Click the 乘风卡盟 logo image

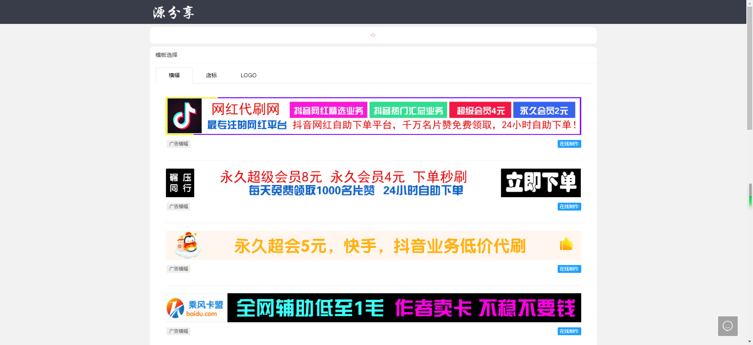click(196, 308)
